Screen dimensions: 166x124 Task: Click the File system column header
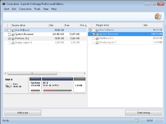coord(83,25)
